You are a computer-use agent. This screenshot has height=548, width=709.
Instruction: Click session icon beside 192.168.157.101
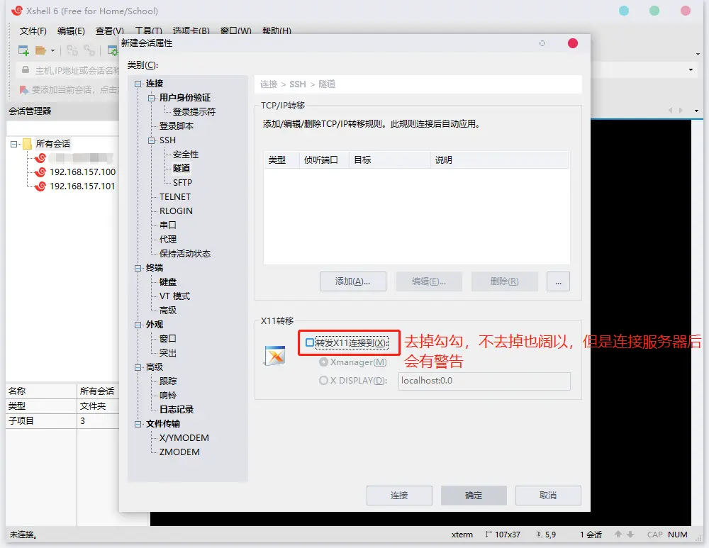40,186
